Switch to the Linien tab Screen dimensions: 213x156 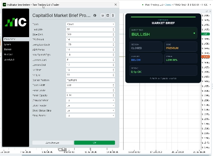coord(7,44)
